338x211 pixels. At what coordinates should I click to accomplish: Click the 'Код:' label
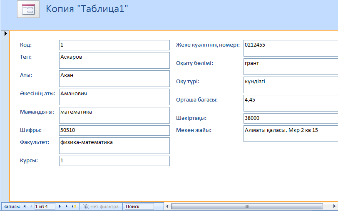[26, 45]
